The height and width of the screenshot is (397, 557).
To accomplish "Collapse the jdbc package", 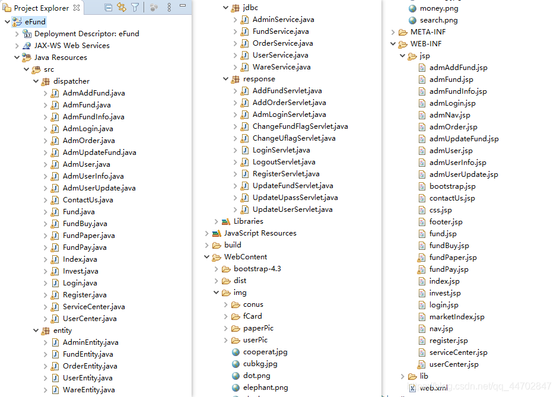I will (x=225, y=8).
